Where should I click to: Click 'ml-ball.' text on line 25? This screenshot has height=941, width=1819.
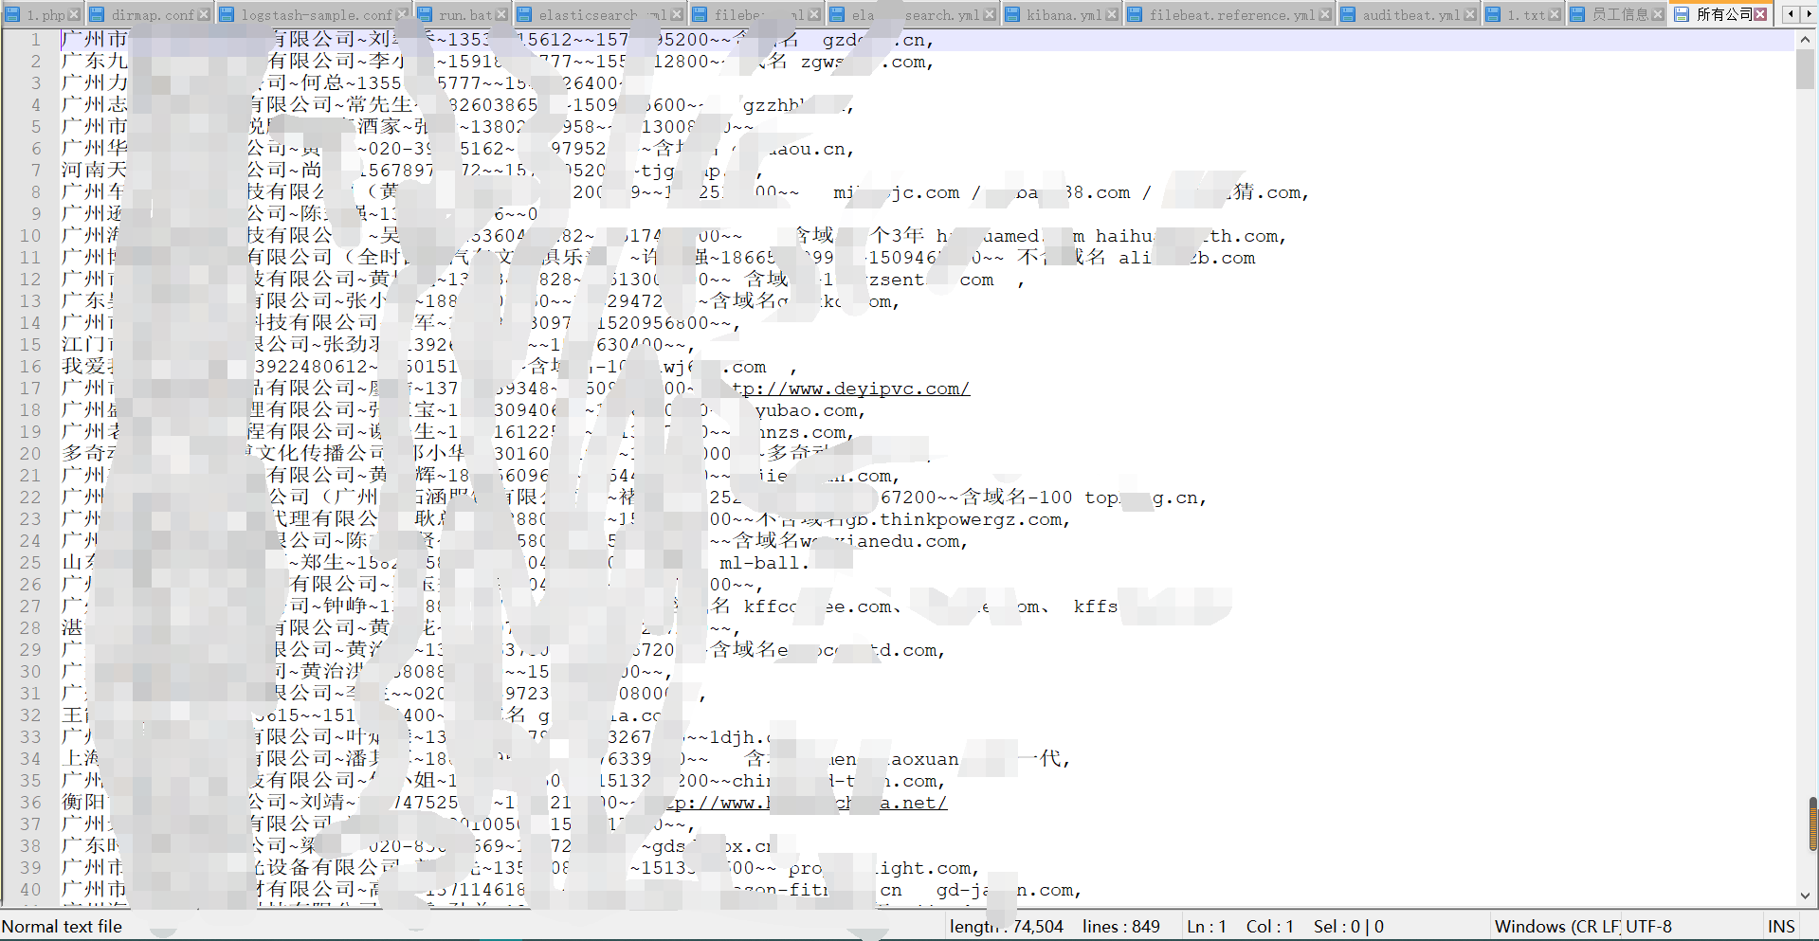tap(764, 563)
